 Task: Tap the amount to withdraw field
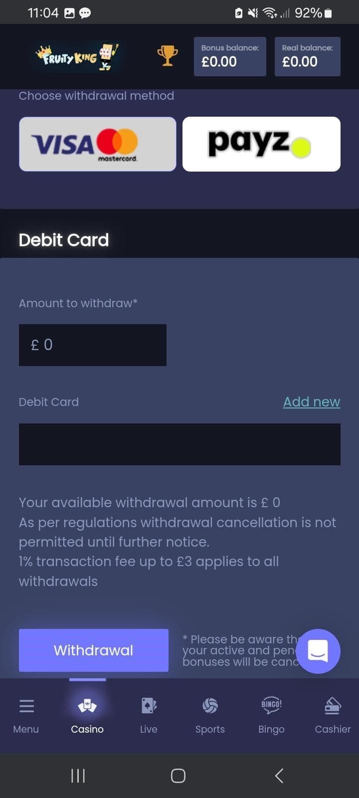click(92, 345)
